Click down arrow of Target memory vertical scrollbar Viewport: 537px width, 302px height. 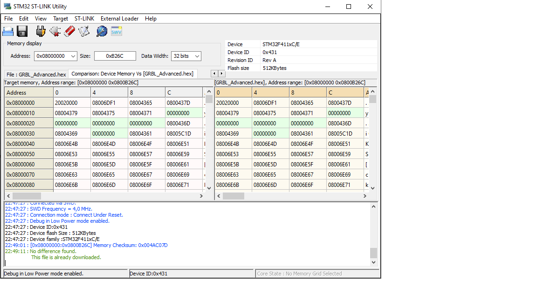(209, 188)
